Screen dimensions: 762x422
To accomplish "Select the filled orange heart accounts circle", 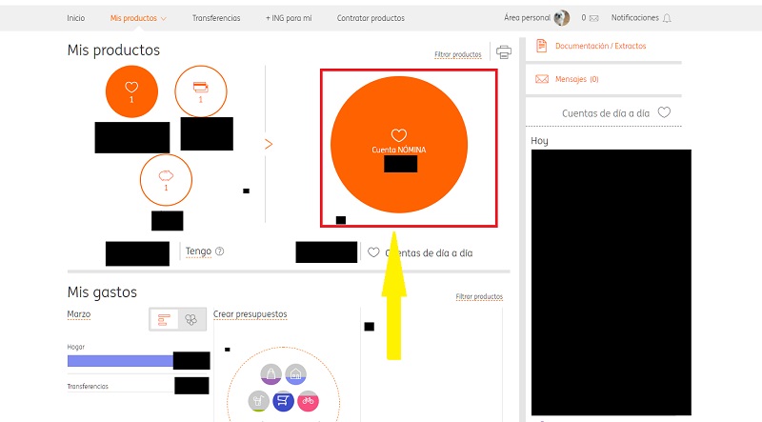I will pyautogui.click(x=131, y=92).
